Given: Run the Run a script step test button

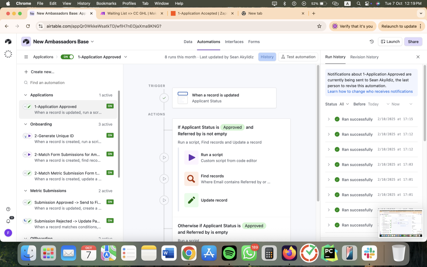Looking at the screenshot, I should (x=164, y=158).
